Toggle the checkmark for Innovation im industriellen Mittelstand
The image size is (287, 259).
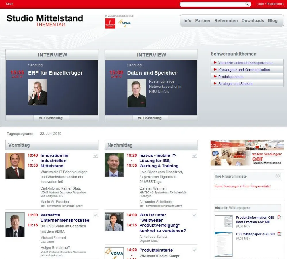pos(95,155)
